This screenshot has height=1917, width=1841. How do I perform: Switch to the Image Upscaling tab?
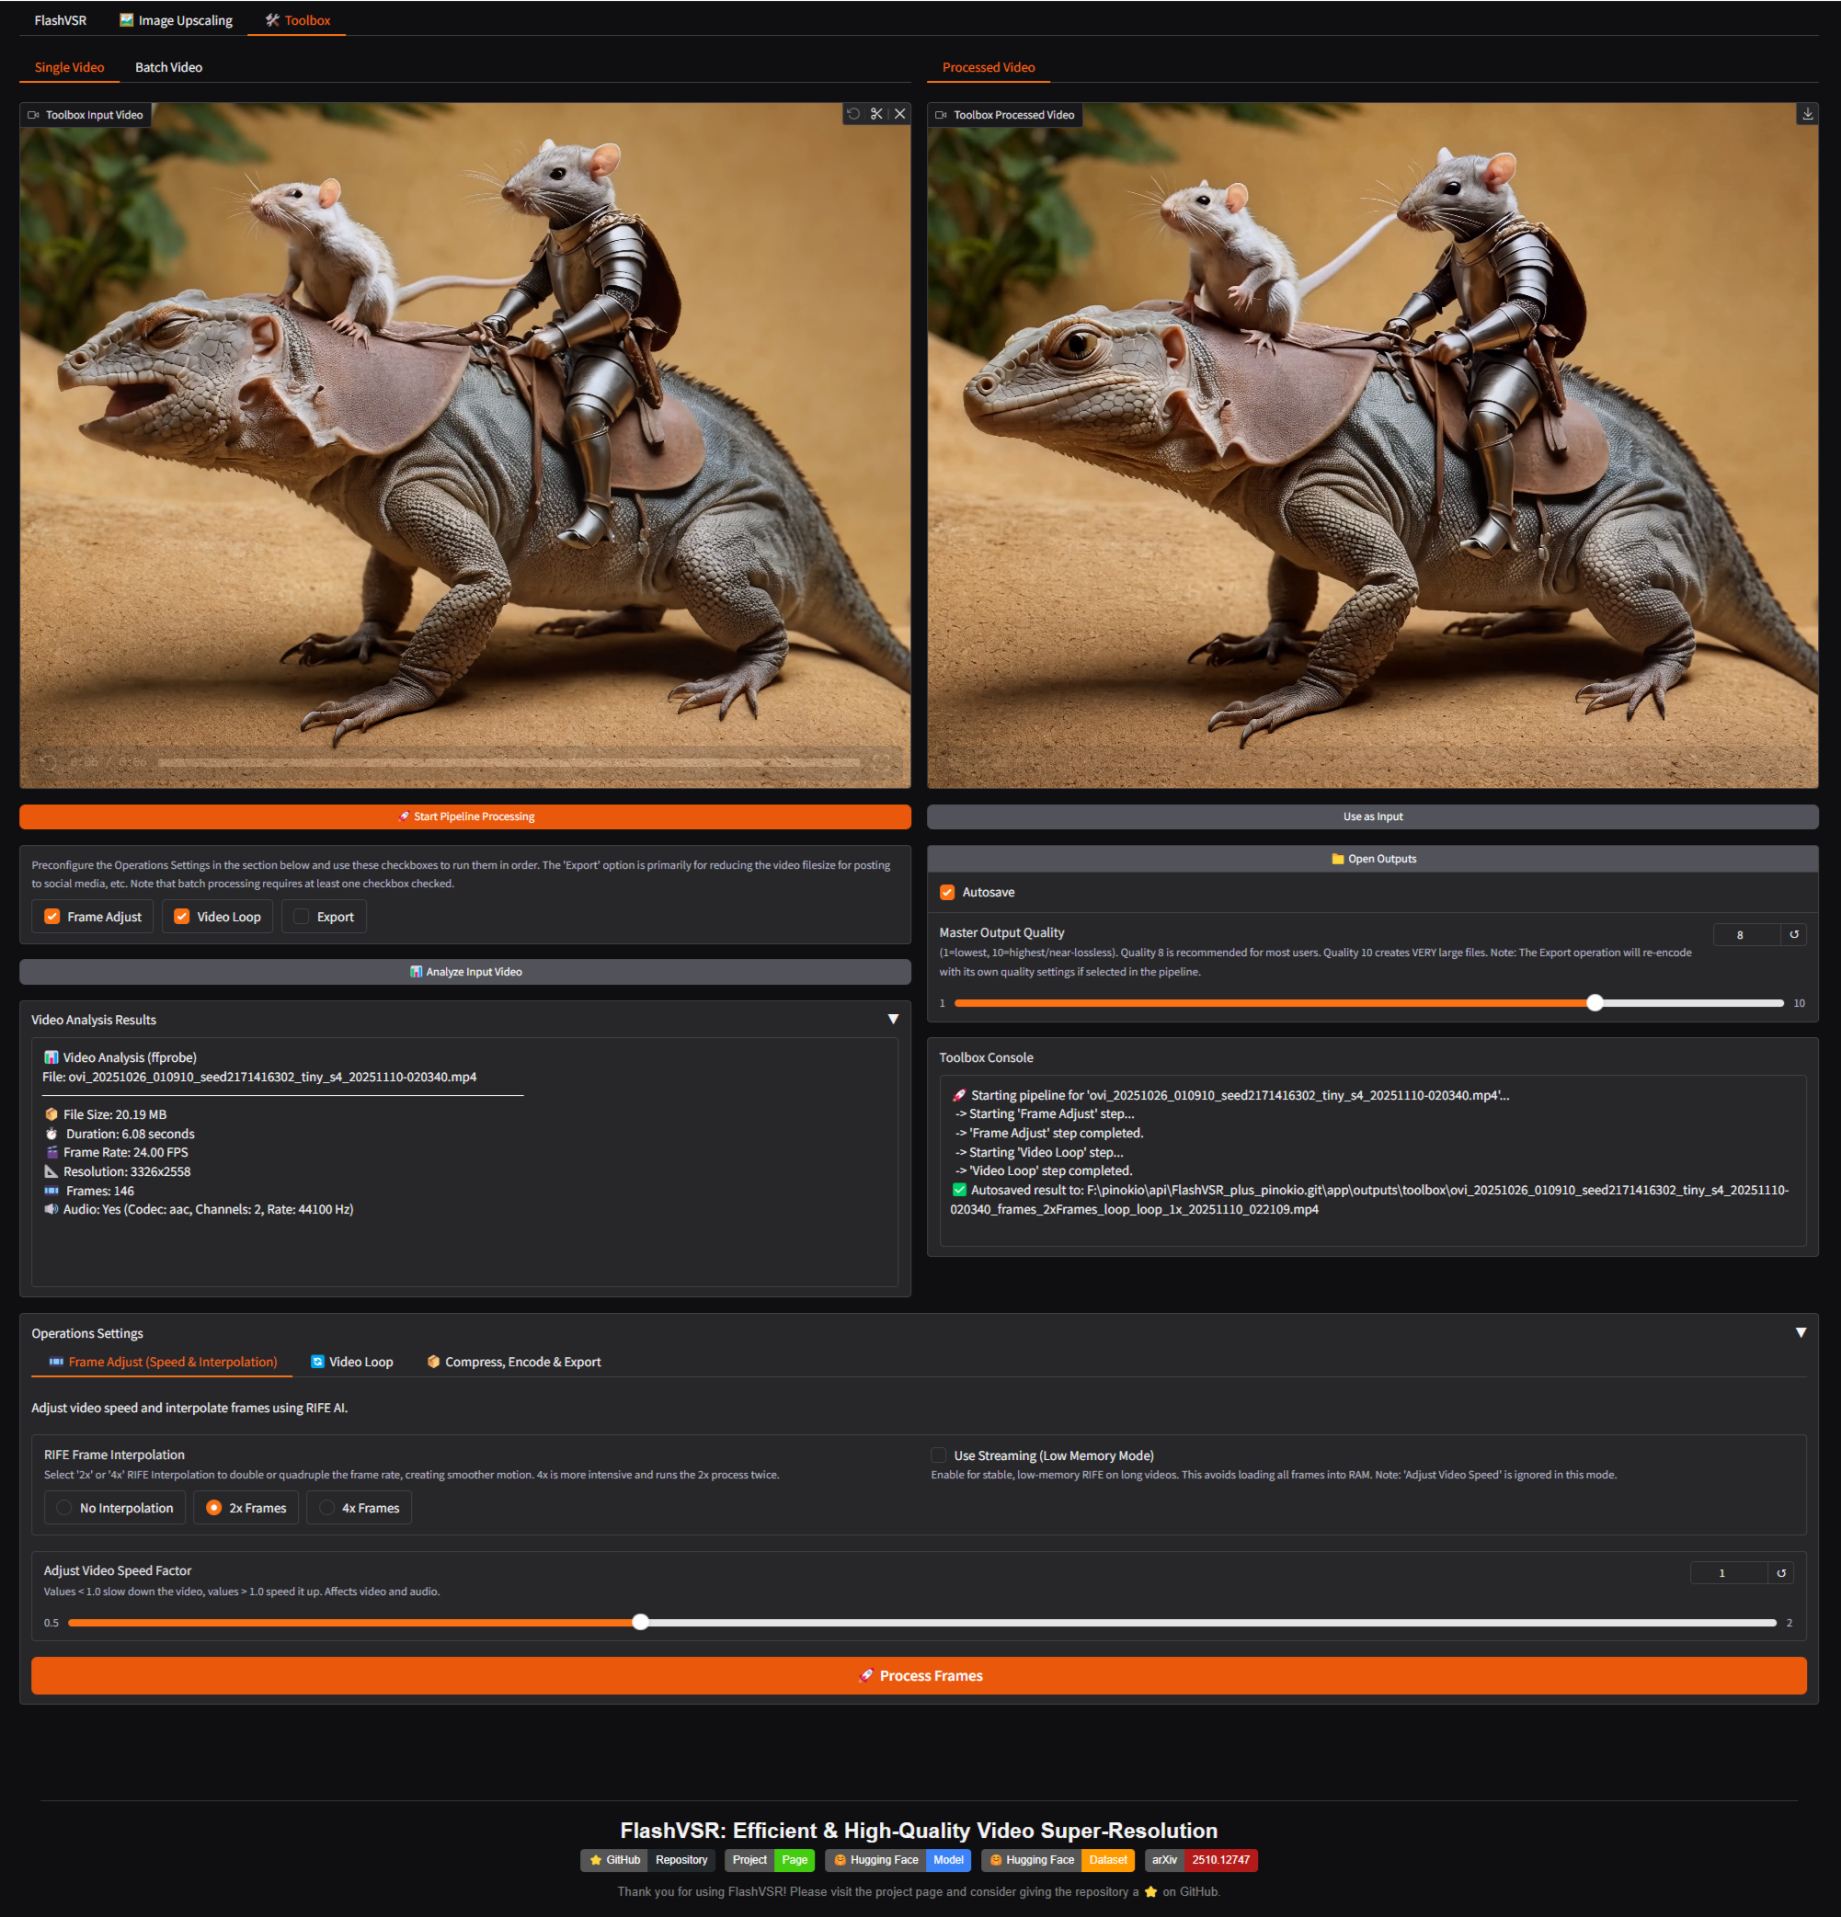point(176,20)
